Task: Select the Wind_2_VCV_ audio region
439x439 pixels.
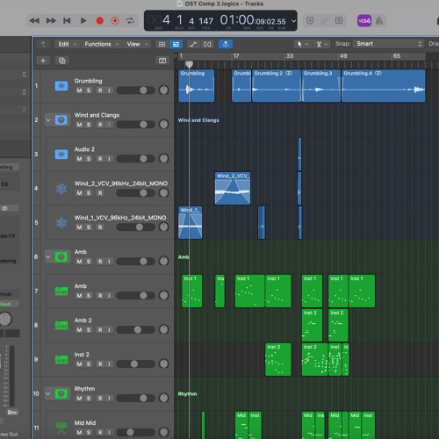Action: coord(233,188)
